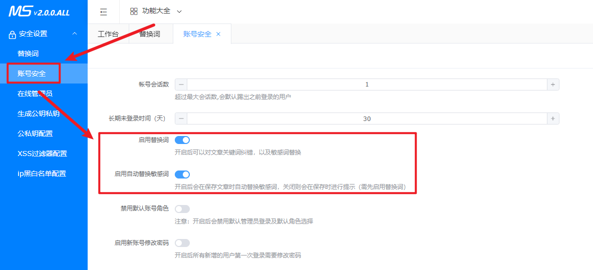Increase 长期未登录时间 with plus button

pyautogui.click(x=553, y=118)
